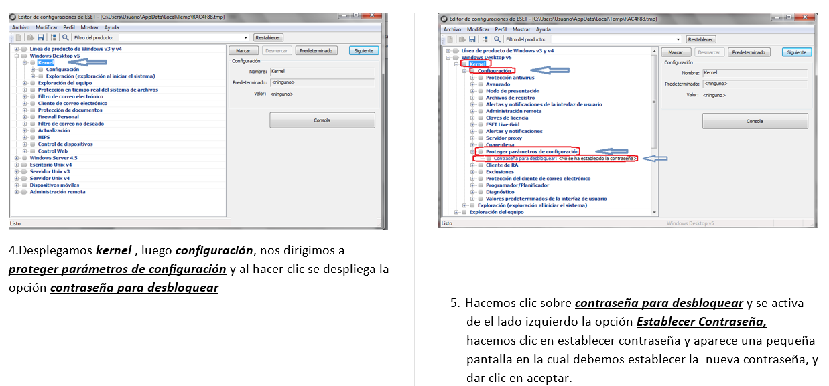Select Archivos de registro tree item
This screenshot has height=386, width=829.
tap(510, 98)
